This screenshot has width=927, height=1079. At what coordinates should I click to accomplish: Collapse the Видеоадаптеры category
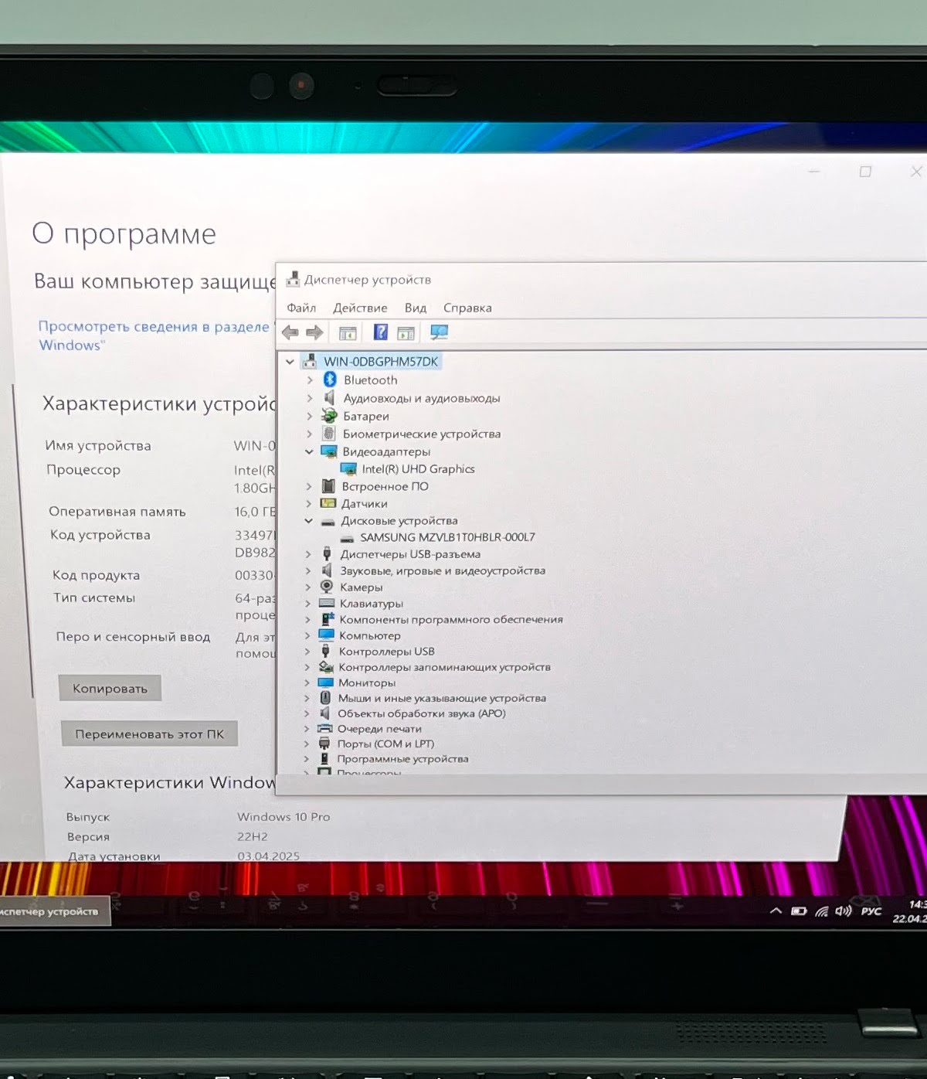coord(309,451)
